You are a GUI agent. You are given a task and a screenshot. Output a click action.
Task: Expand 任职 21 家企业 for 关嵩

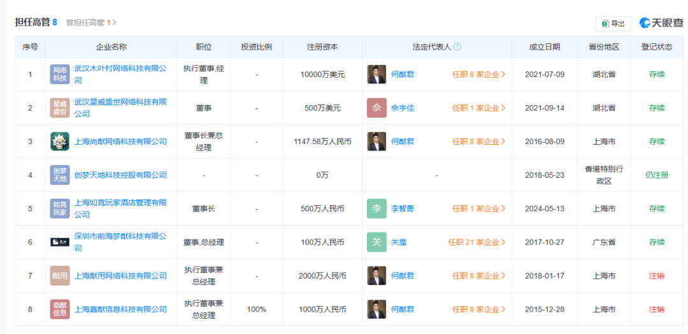click(x=477, y=242)
